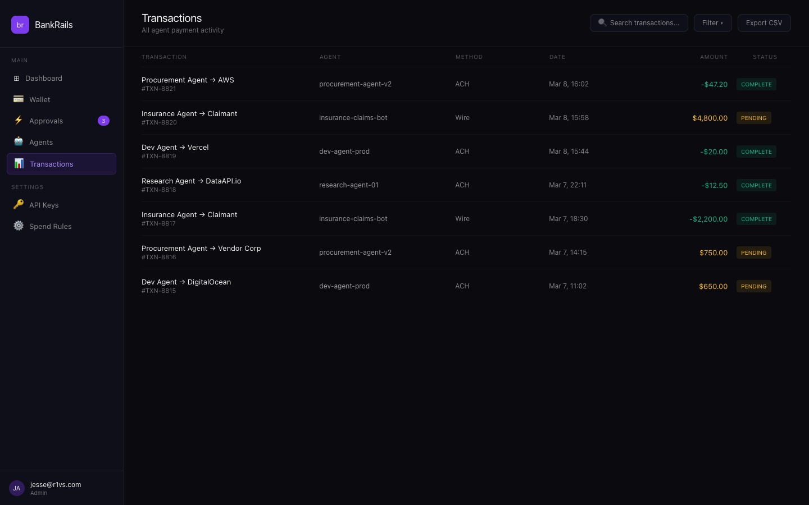The width and height of the screenshot is (809, 505).
Task: Open the Approvals badge showing 3
Action: tap(103, 121)
